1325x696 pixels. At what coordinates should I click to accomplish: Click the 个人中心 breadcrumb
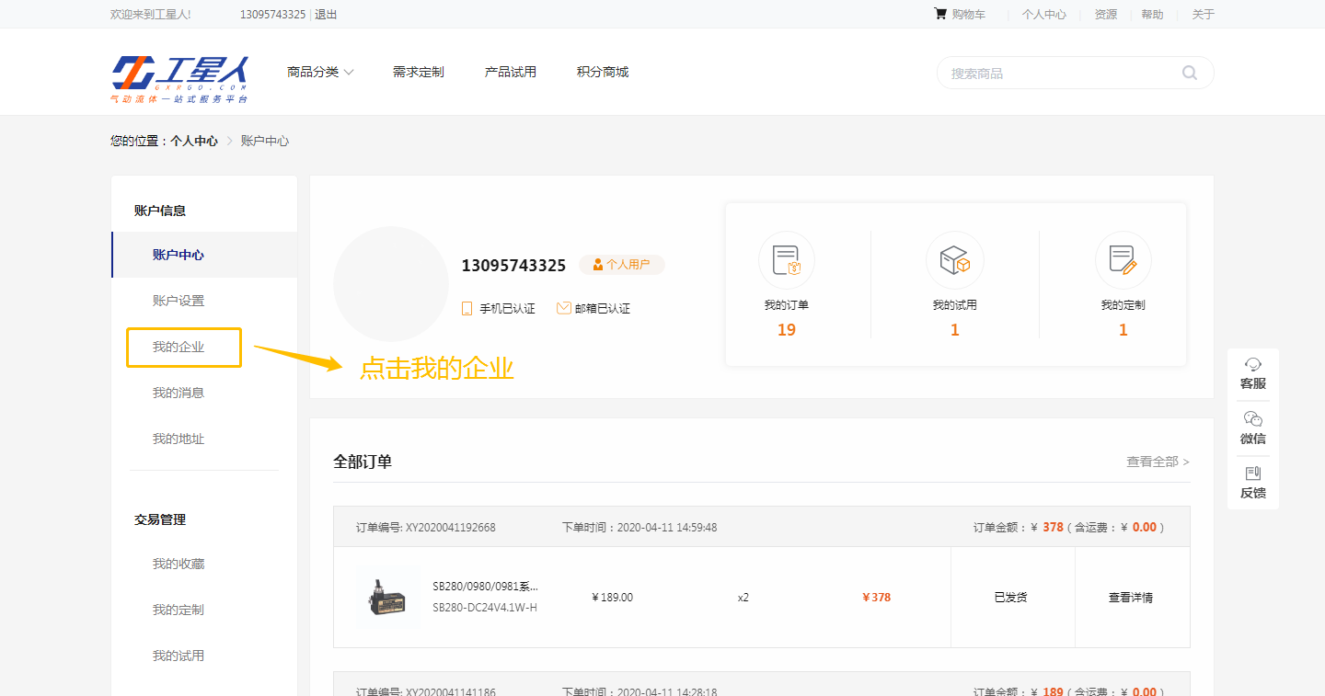click(x=194, y=141)
